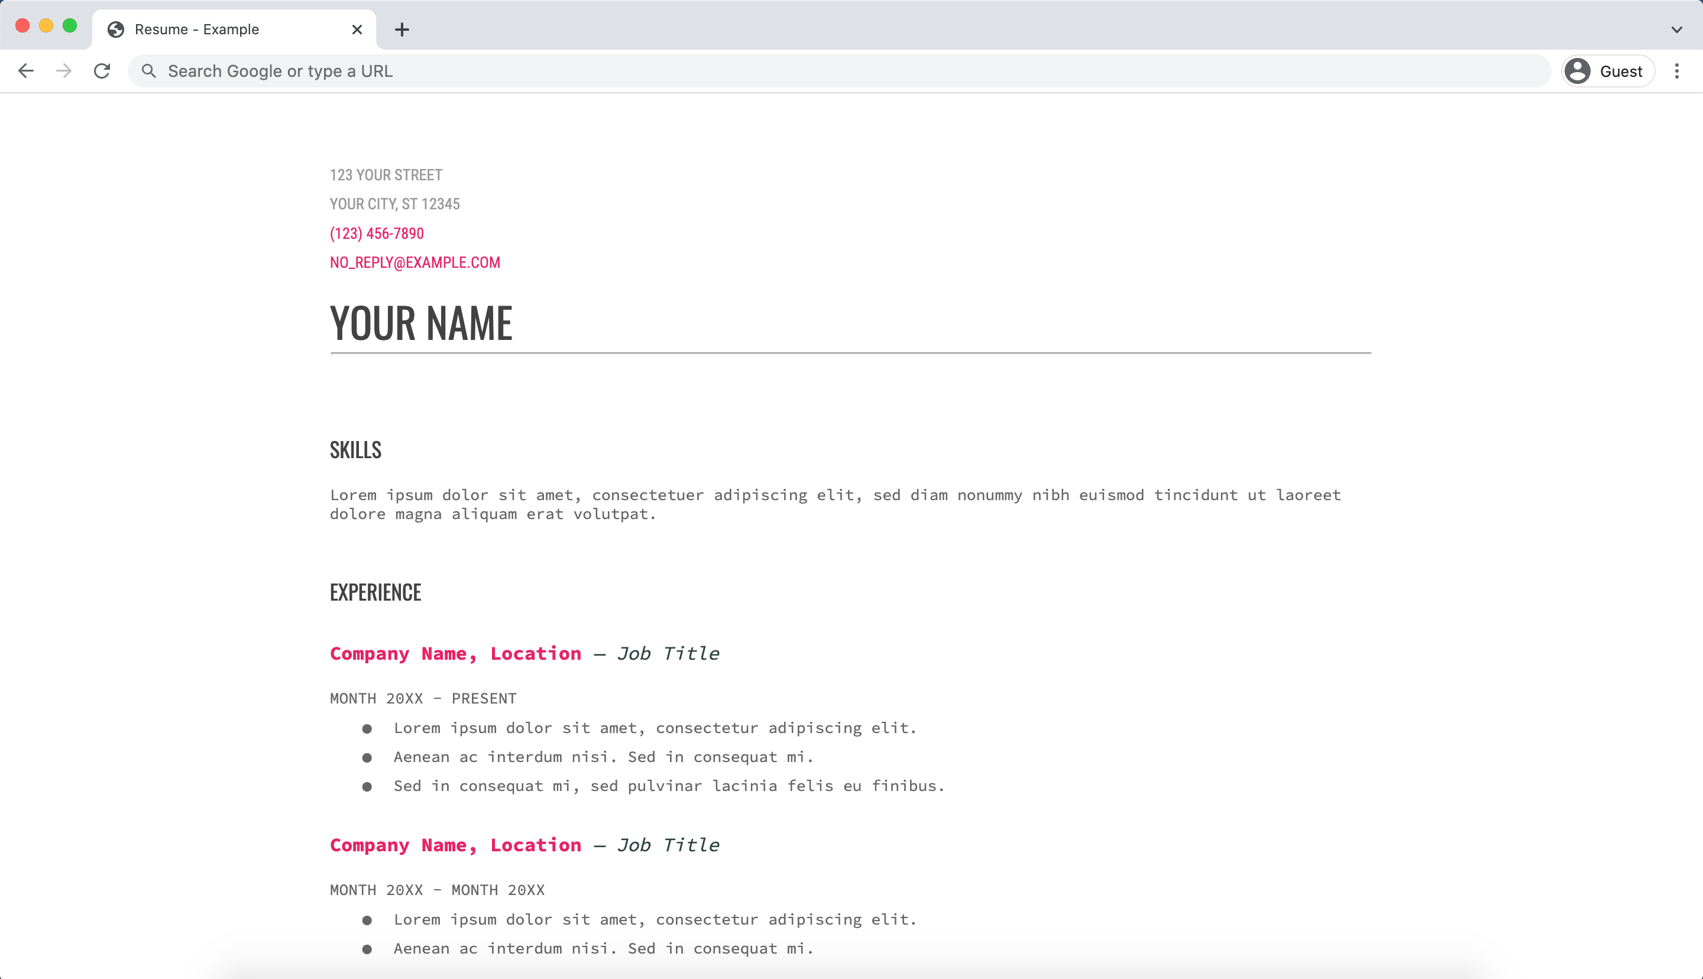Open a new browser tab
The image size is (1703, 979).
pyautogui.click(x=402, y=29)
